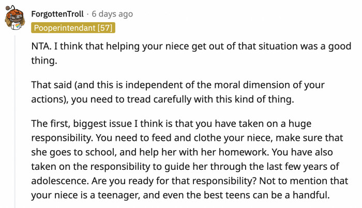This screenshot has height=208, width=362.
Task: Open ForgottenTroll's Snoo avatar
Action: pyautogui.click(x=15, y=18)
